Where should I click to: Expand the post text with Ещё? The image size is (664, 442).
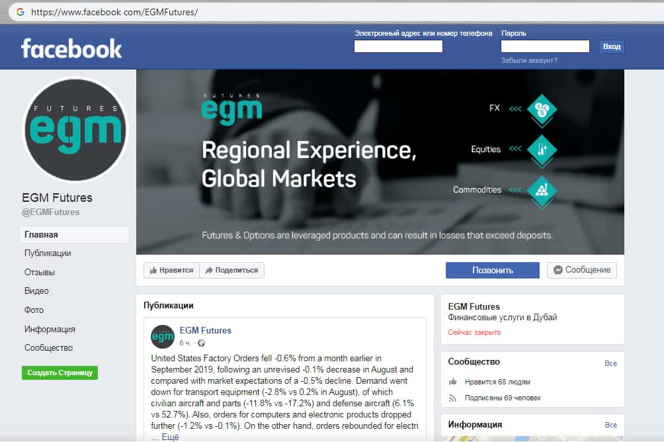[x=170, y=437]
